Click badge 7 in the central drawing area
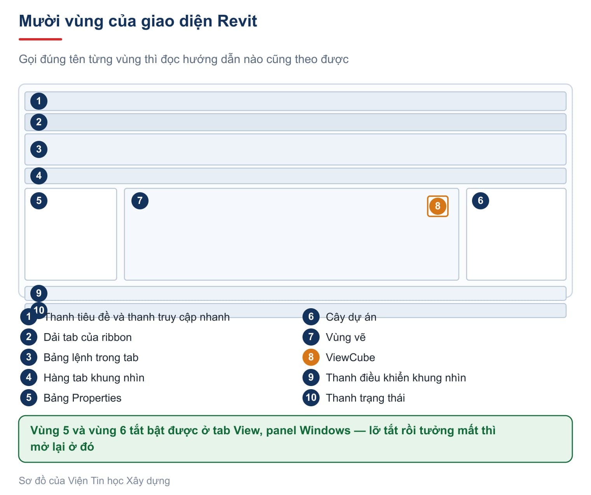Screen dimensions: 591x495 (x=140, y=201)
